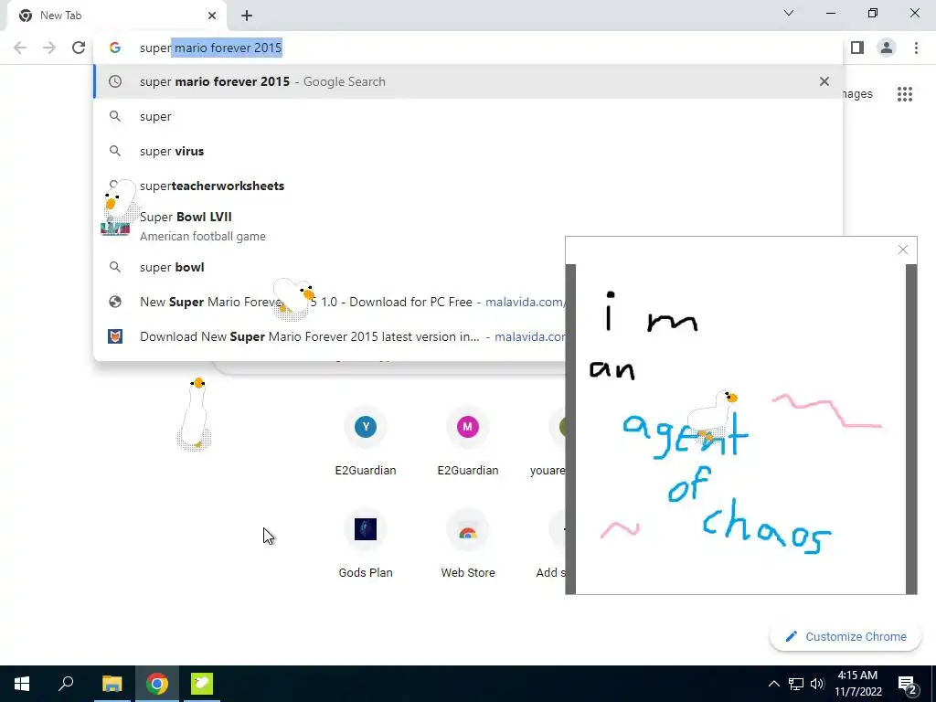Open the Windows Start menu
Screen dimensions: 936x702
click(x=22, y=684)
